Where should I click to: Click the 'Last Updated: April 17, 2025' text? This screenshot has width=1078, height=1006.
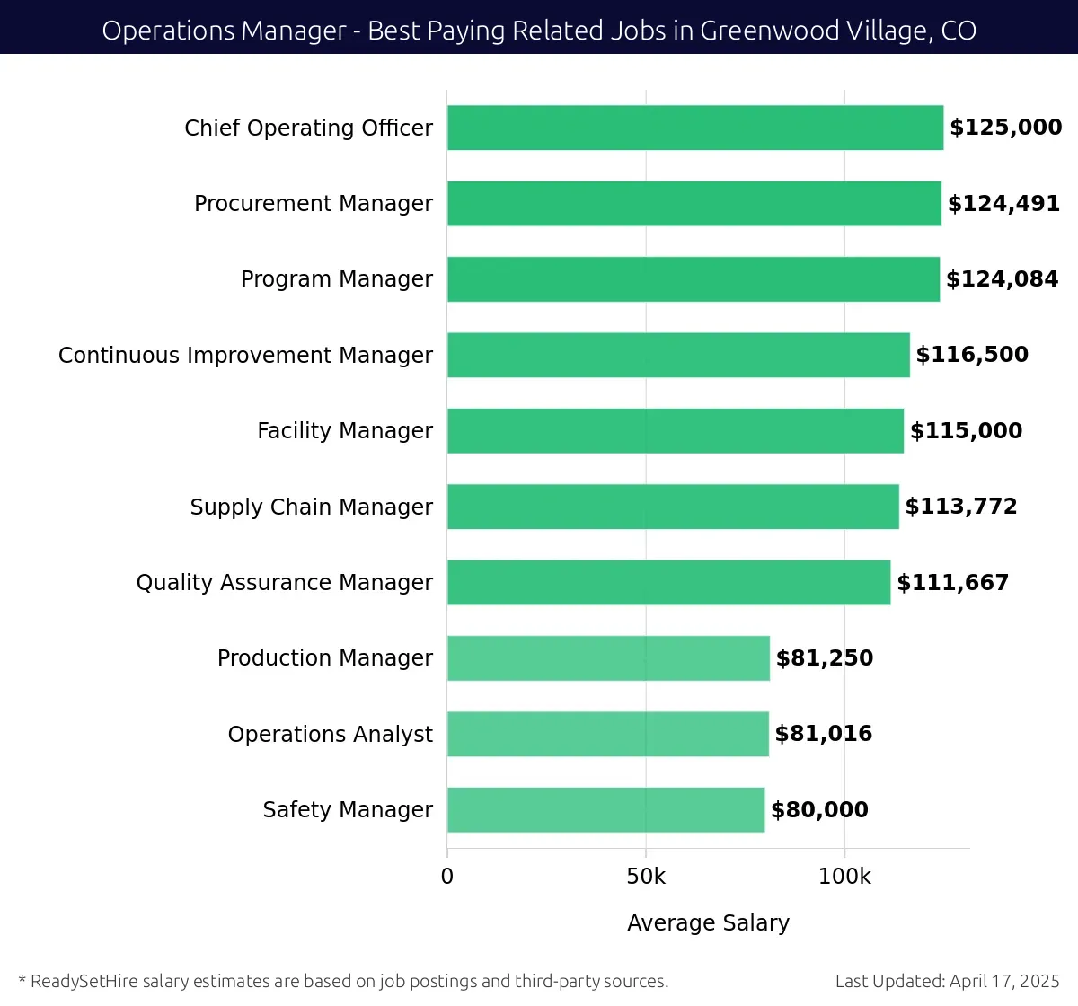948,981
